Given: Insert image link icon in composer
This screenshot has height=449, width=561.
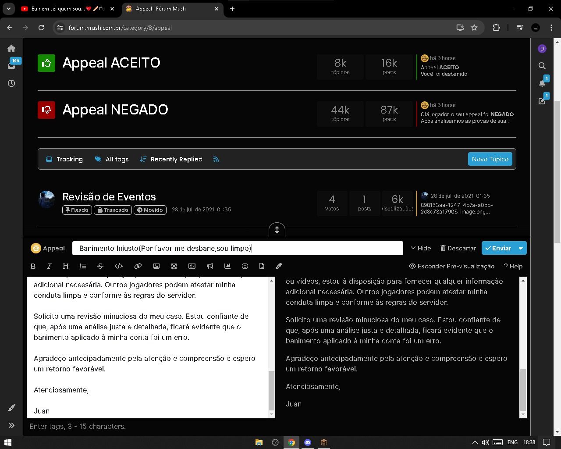Looking at the screenshot, I should point(156,266).
